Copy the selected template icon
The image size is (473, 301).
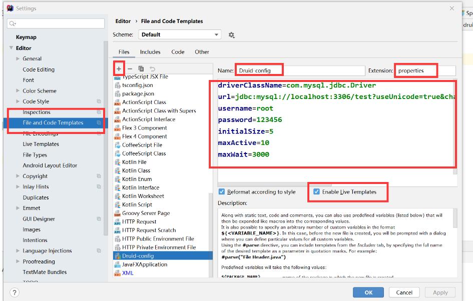click(141, 68)
